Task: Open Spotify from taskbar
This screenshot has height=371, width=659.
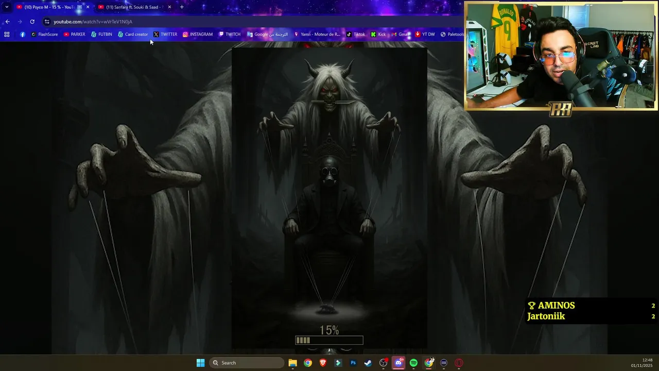Action: (x=413, y=363)
